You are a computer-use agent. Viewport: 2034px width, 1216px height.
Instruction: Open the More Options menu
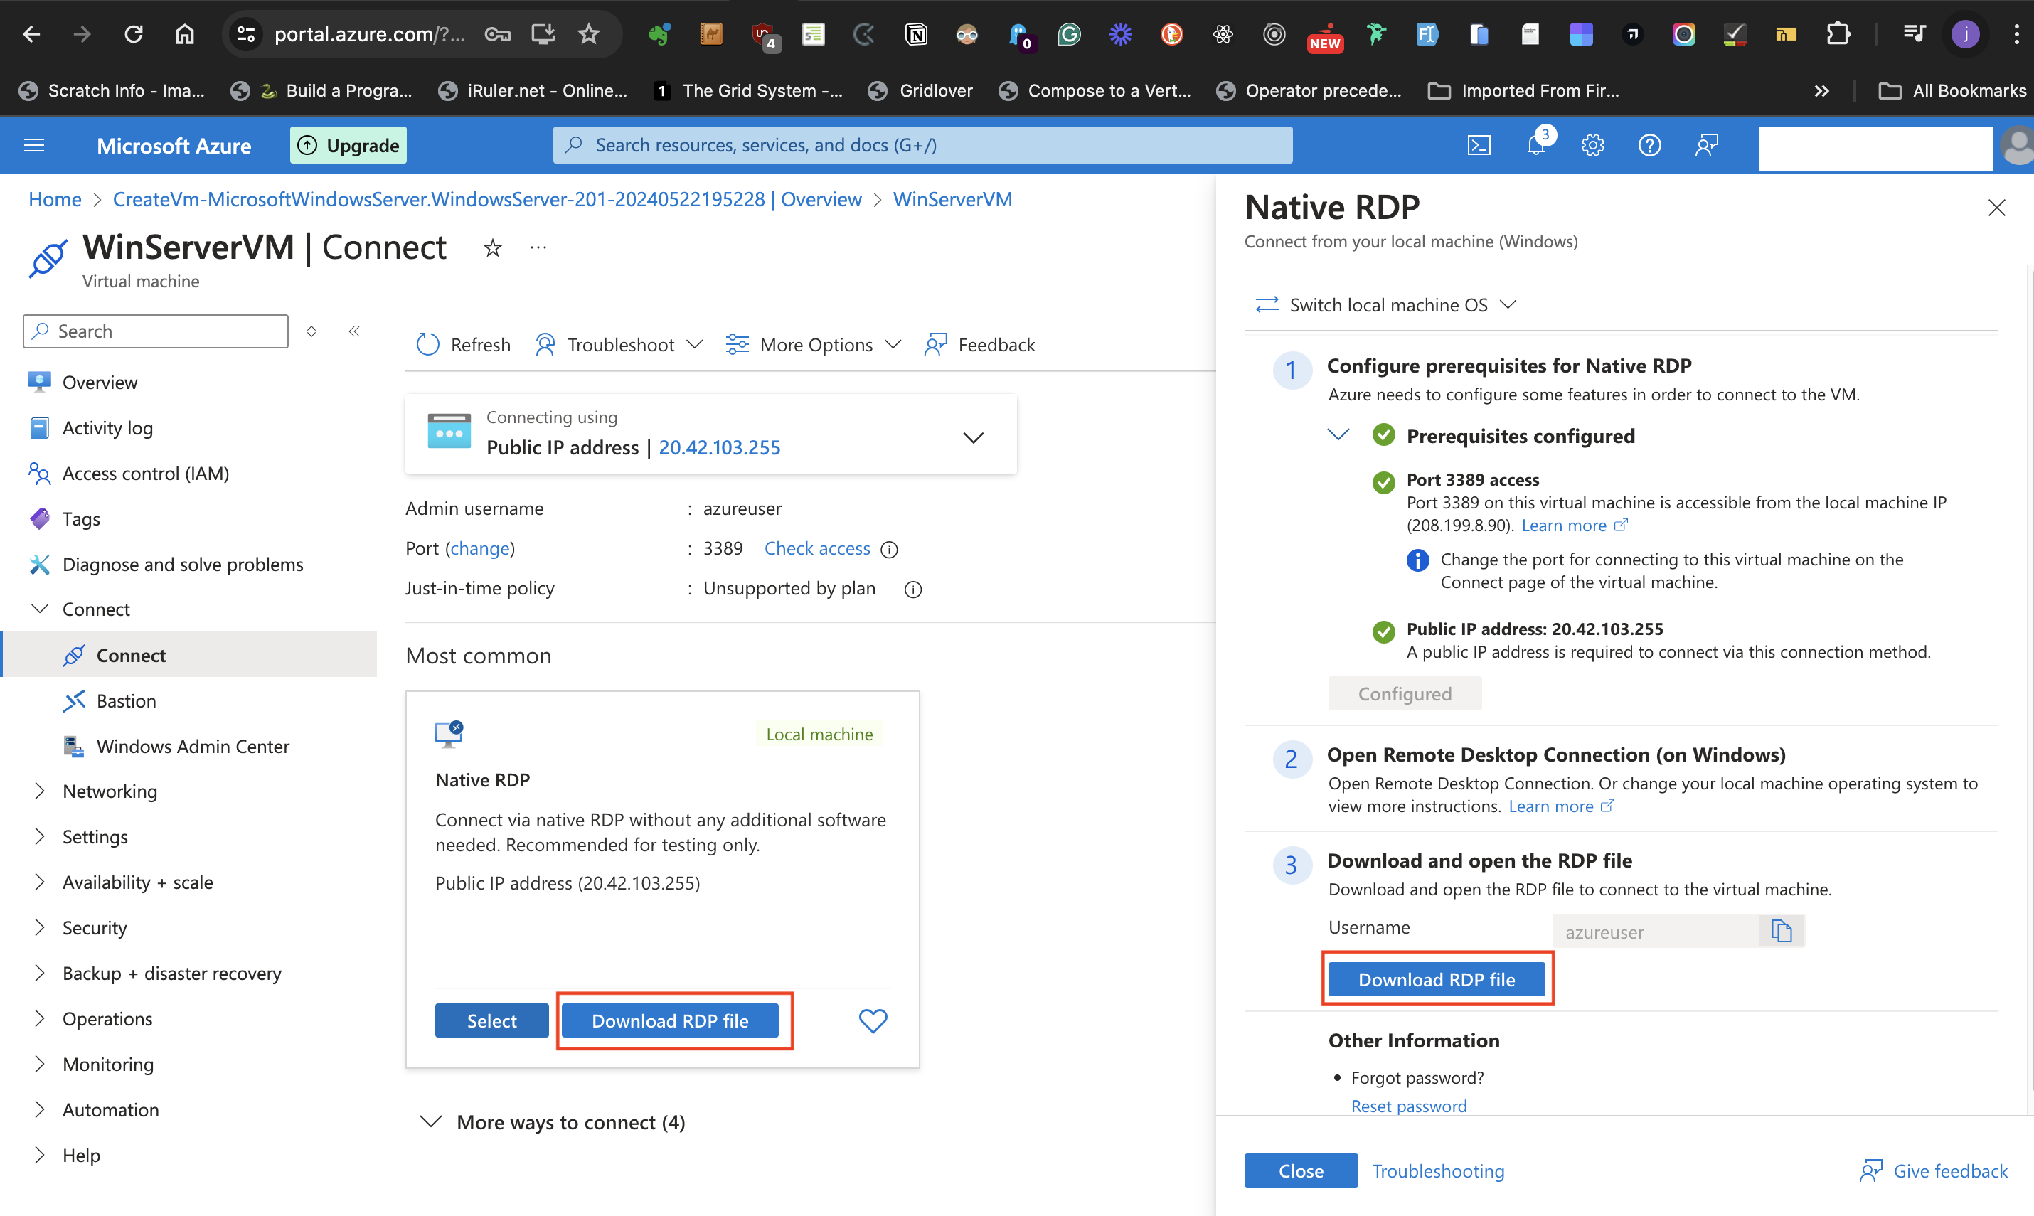coord(814,344)
